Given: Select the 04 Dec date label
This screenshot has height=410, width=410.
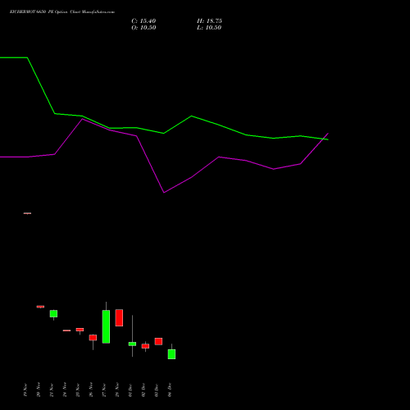Looking at the screenshot, I should [x=170, y=389].
